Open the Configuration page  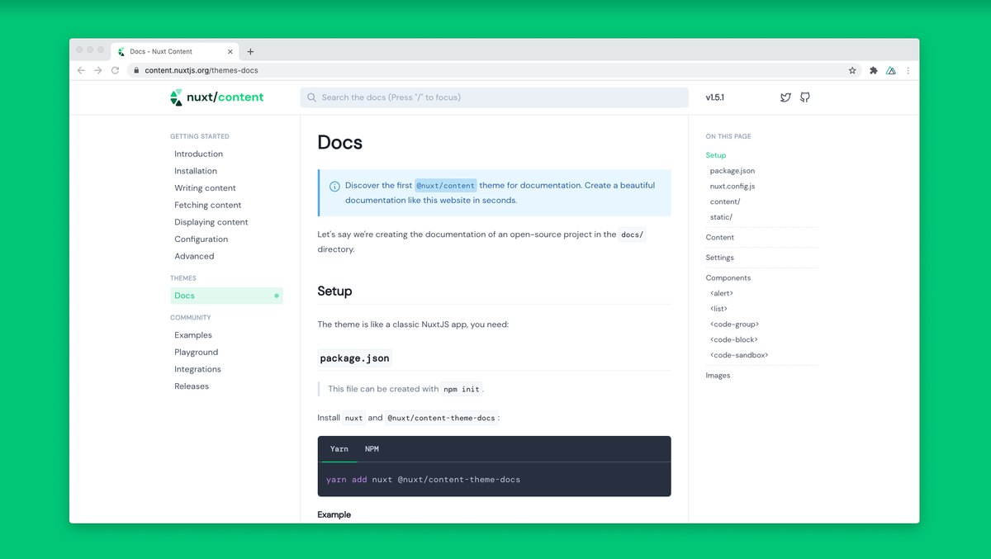click(x=201, y=239)
